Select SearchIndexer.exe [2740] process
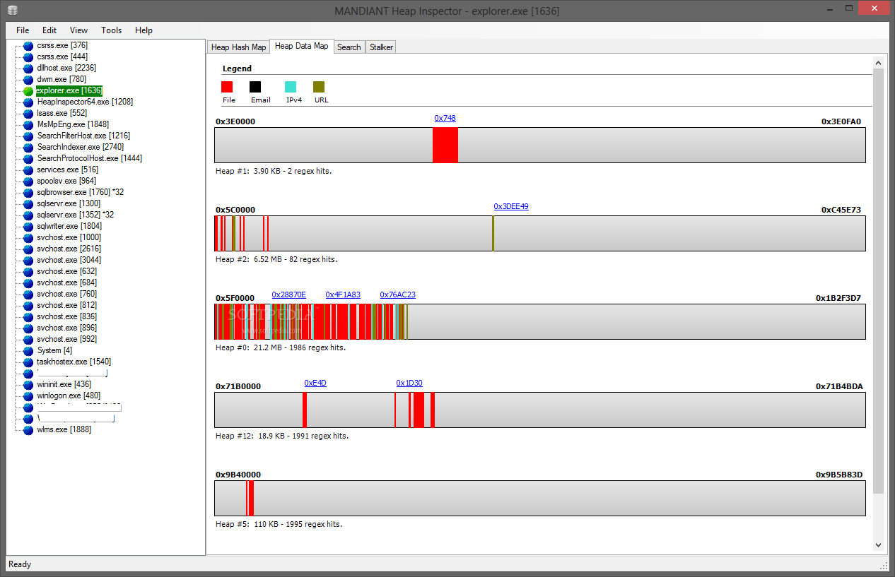895x577 pixels. 81,147
